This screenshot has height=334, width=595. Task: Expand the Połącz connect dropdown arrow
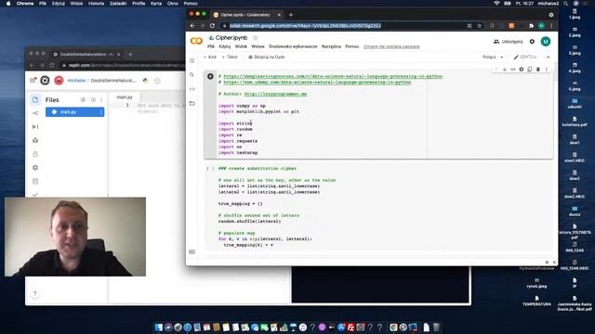pyautogui.click(x=502, y=58)
